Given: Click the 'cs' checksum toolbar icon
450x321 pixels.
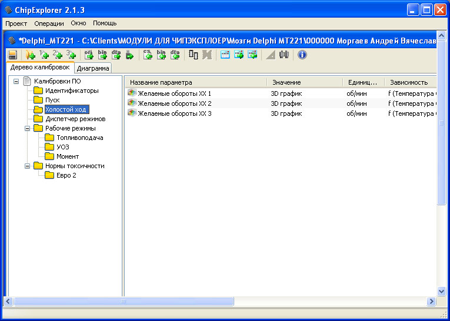Looking at the screenshot, I should point(148,55).
